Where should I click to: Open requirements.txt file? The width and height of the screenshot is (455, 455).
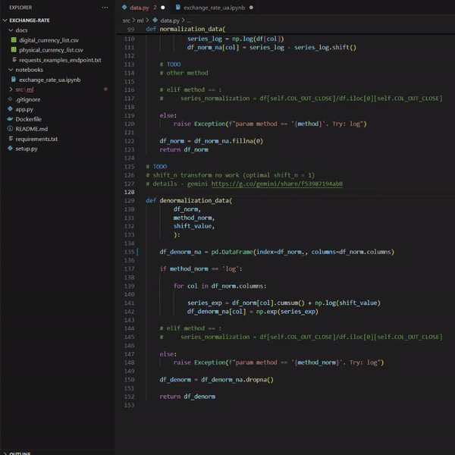(36, 139)
